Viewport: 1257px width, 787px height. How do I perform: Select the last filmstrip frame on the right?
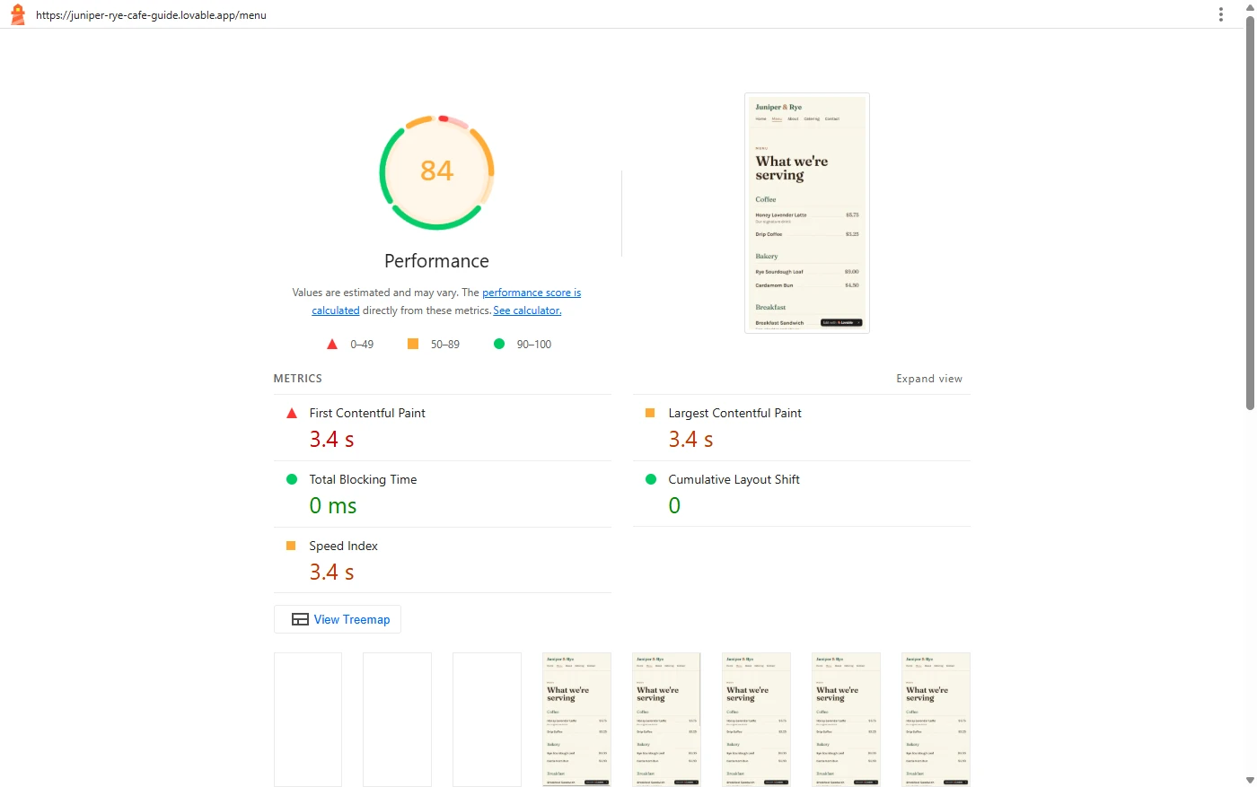coord(936,720)
